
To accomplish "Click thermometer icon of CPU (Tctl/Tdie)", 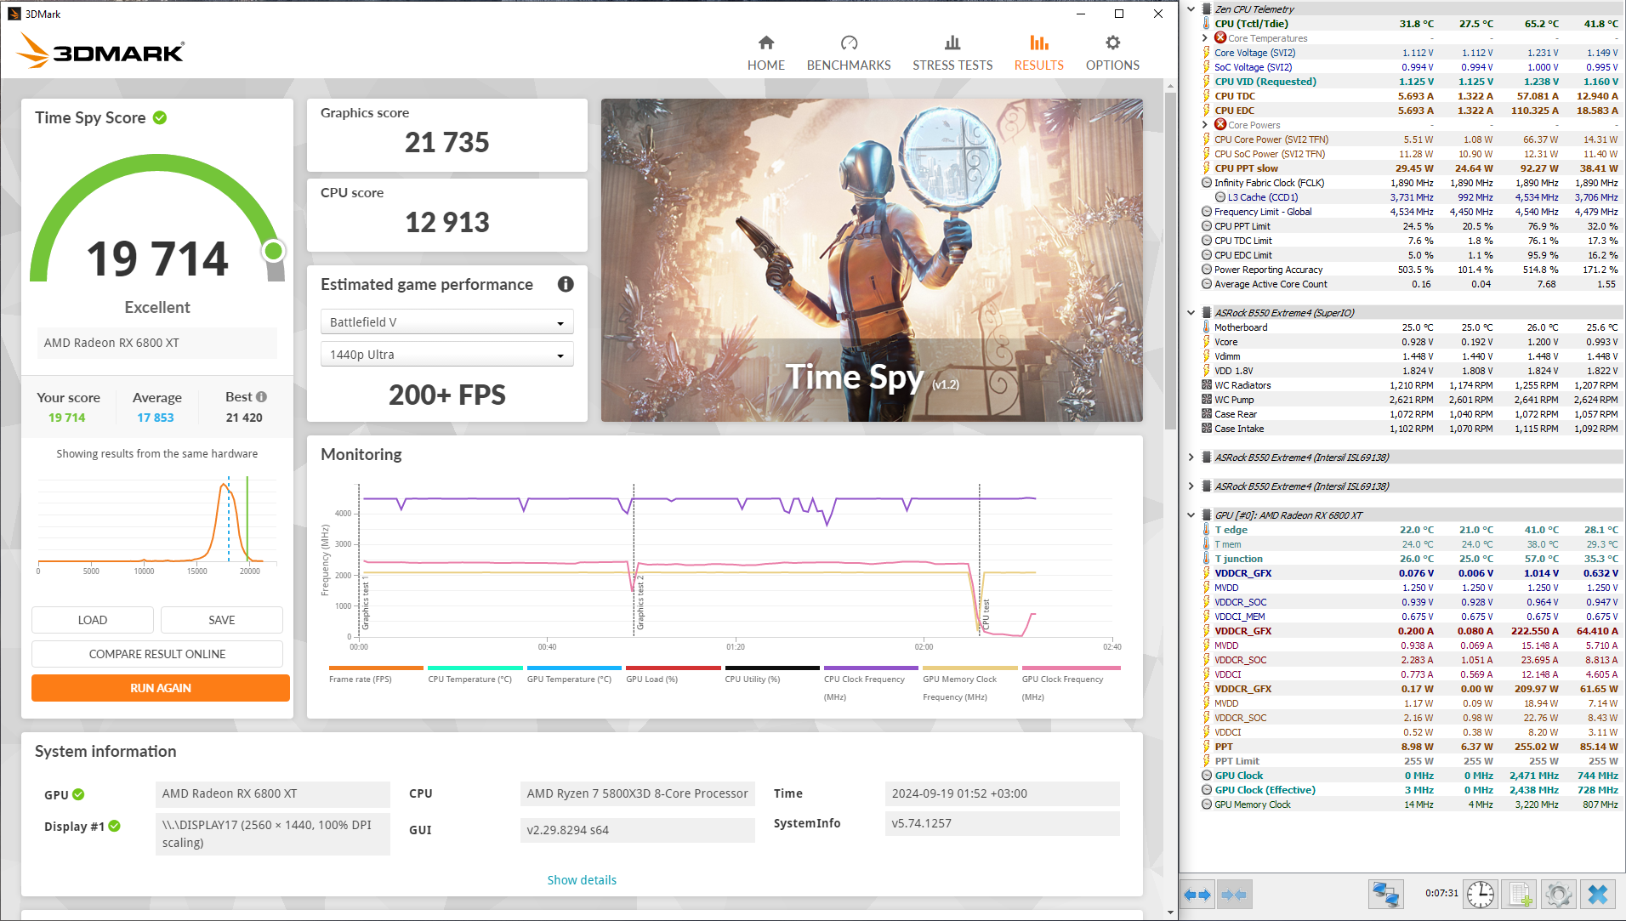I will (1206, 24).
